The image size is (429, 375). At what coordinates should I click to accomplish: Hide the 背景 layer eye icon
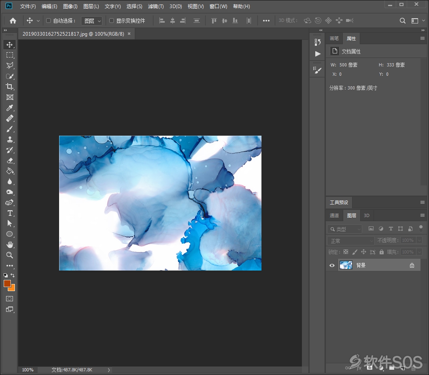tap(332, 265)
